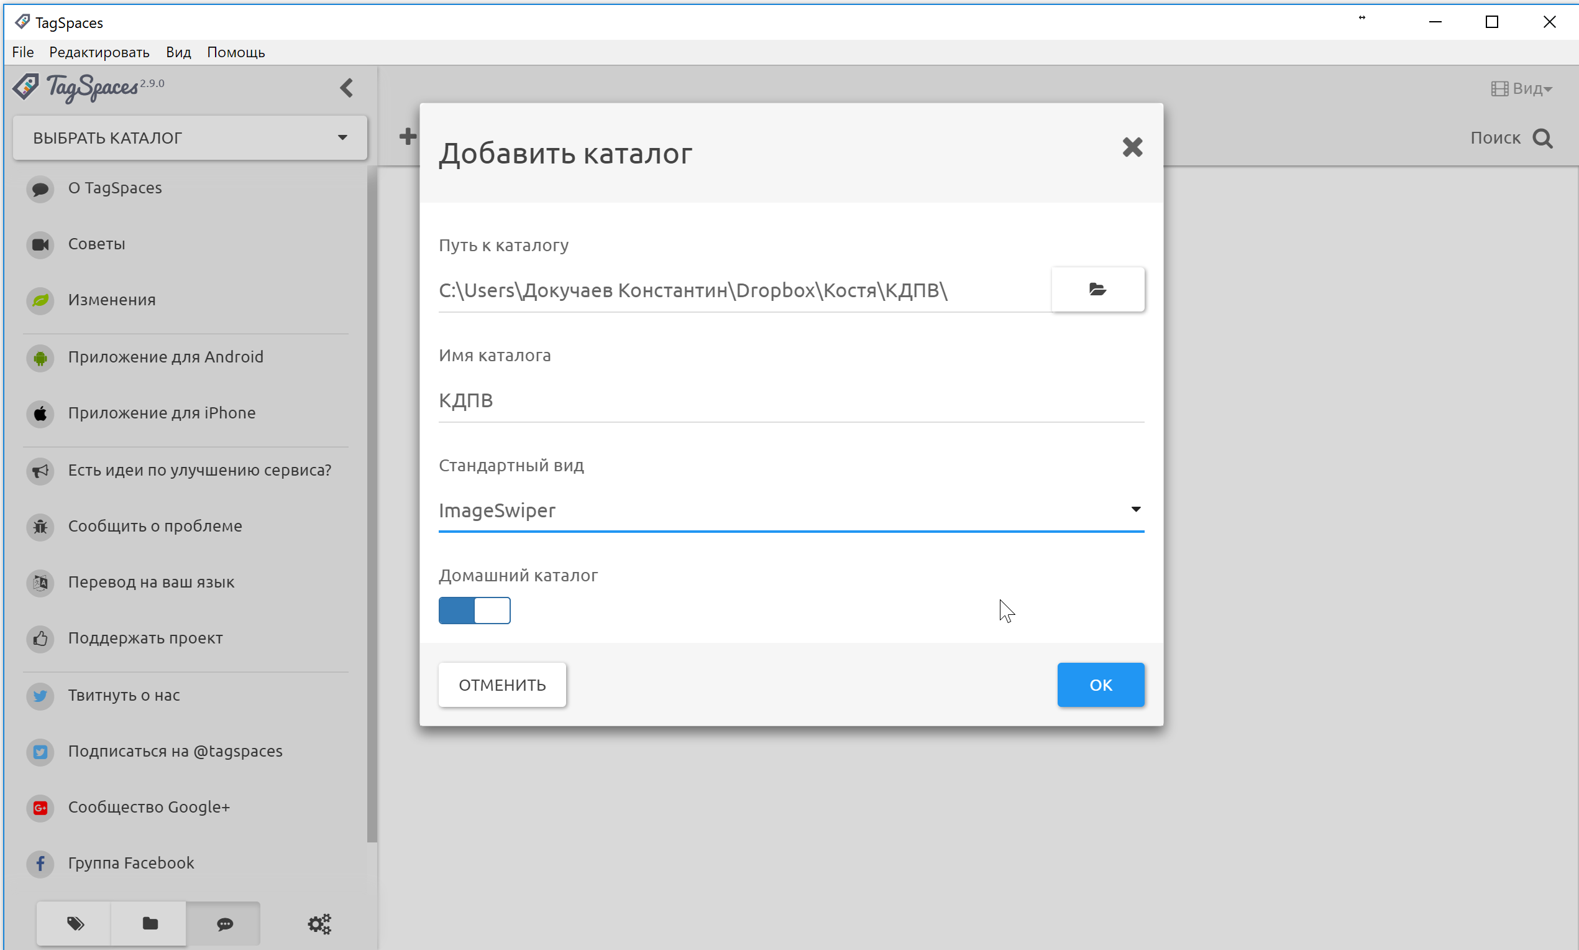Toggle the Домашний каталог switch
1579x950 pixels.
(x=474, y=610)
